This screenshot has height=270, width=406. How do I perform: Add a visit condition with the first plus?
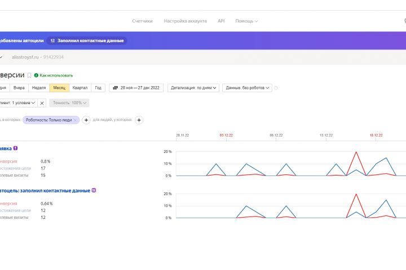(86, 120)
